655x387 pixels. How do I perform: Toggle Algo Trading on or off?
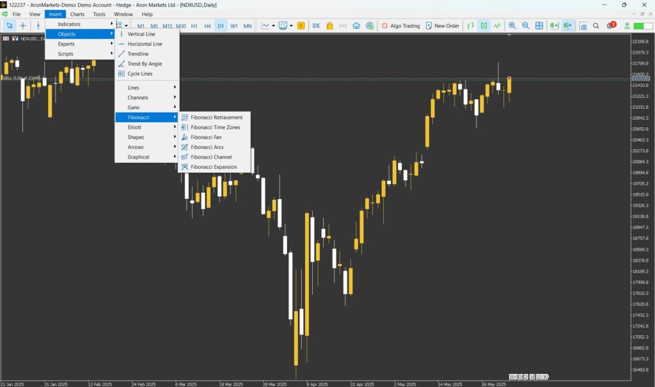[x=400, y=26]
